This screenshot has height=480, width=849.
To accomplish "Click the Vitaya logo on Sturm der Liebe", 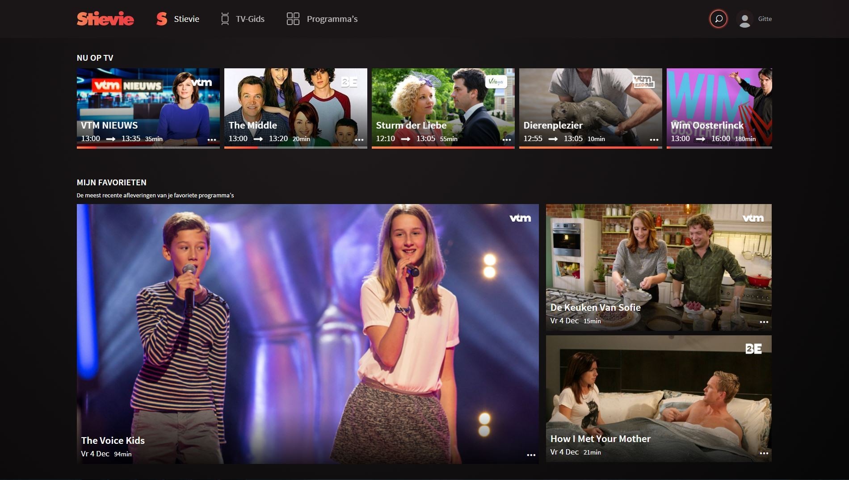I will (496, 82).
